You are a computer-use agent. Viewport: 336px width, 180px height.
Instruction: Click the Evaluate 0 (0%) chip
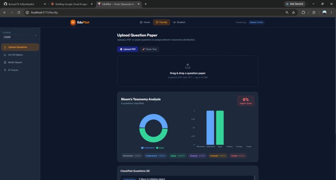pos(218,156)
